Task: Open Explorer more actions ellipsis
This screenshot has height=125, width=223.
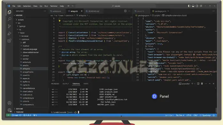Action: [x=45, y=11]
